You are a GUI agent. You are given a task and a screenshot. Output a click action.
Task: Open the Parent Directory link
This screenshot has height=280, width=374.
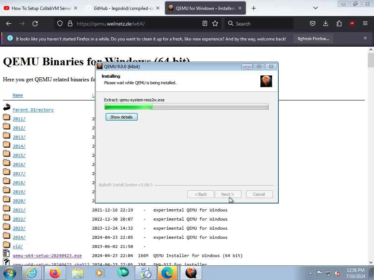point(33,110)
